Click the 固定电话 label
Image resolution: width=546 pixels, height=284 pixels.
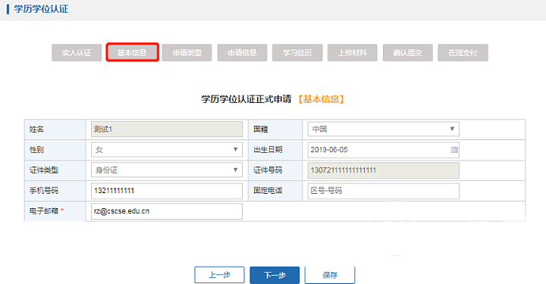(268, 191)
